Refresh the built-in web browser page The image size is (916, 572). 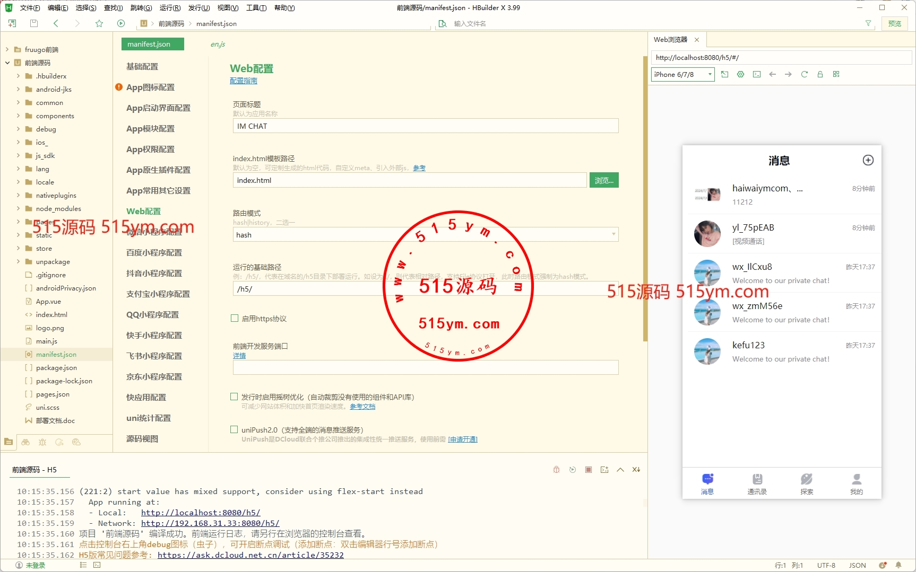click(x=804, y=74)
